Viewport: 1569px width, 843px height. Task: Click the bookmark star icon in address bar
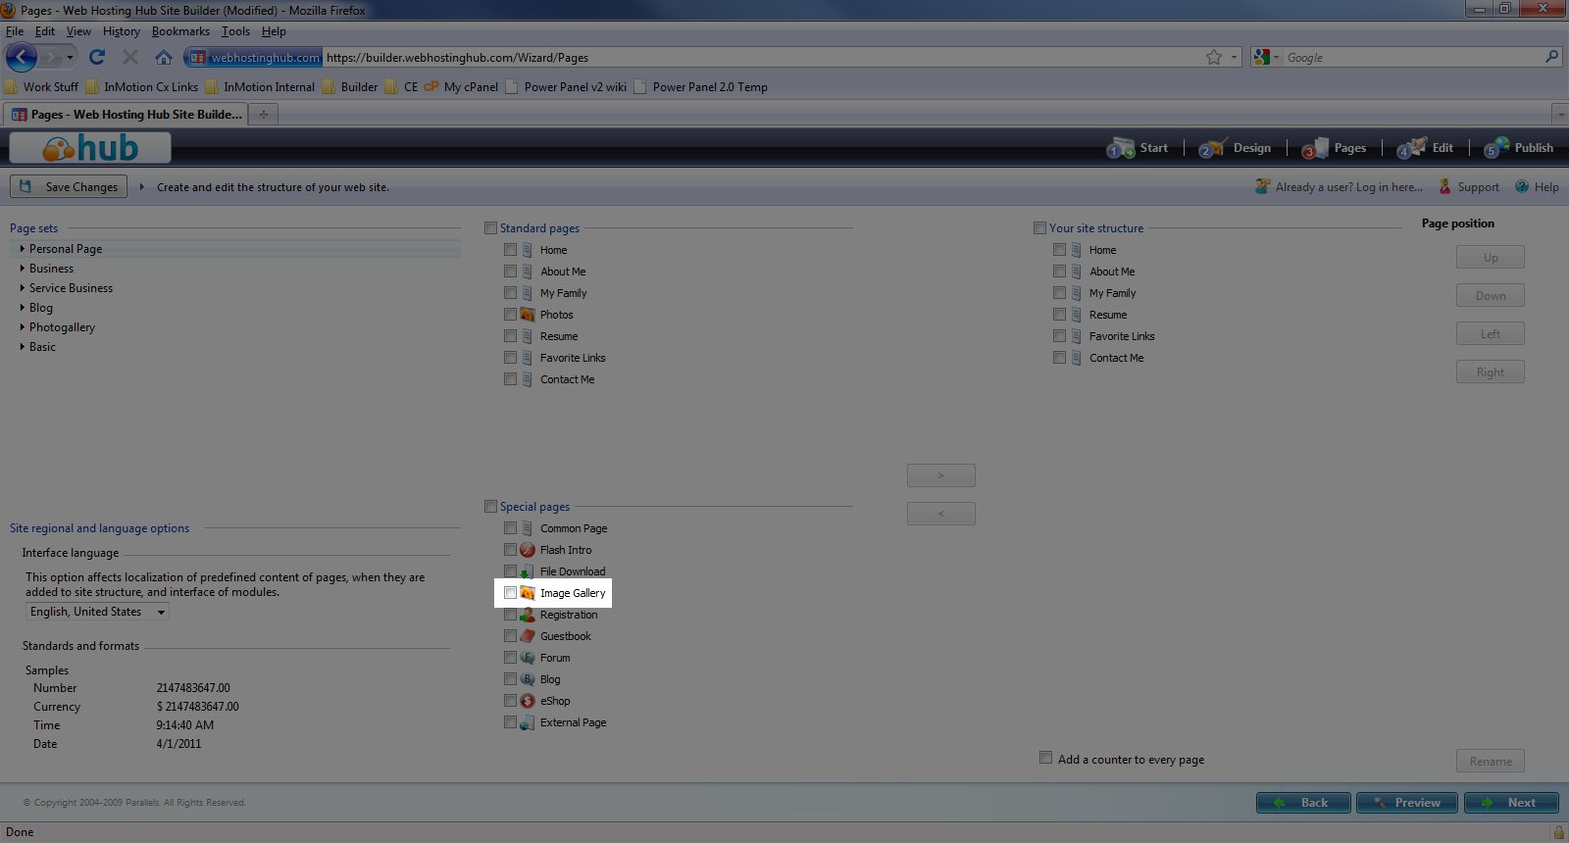pos(1214,58)
